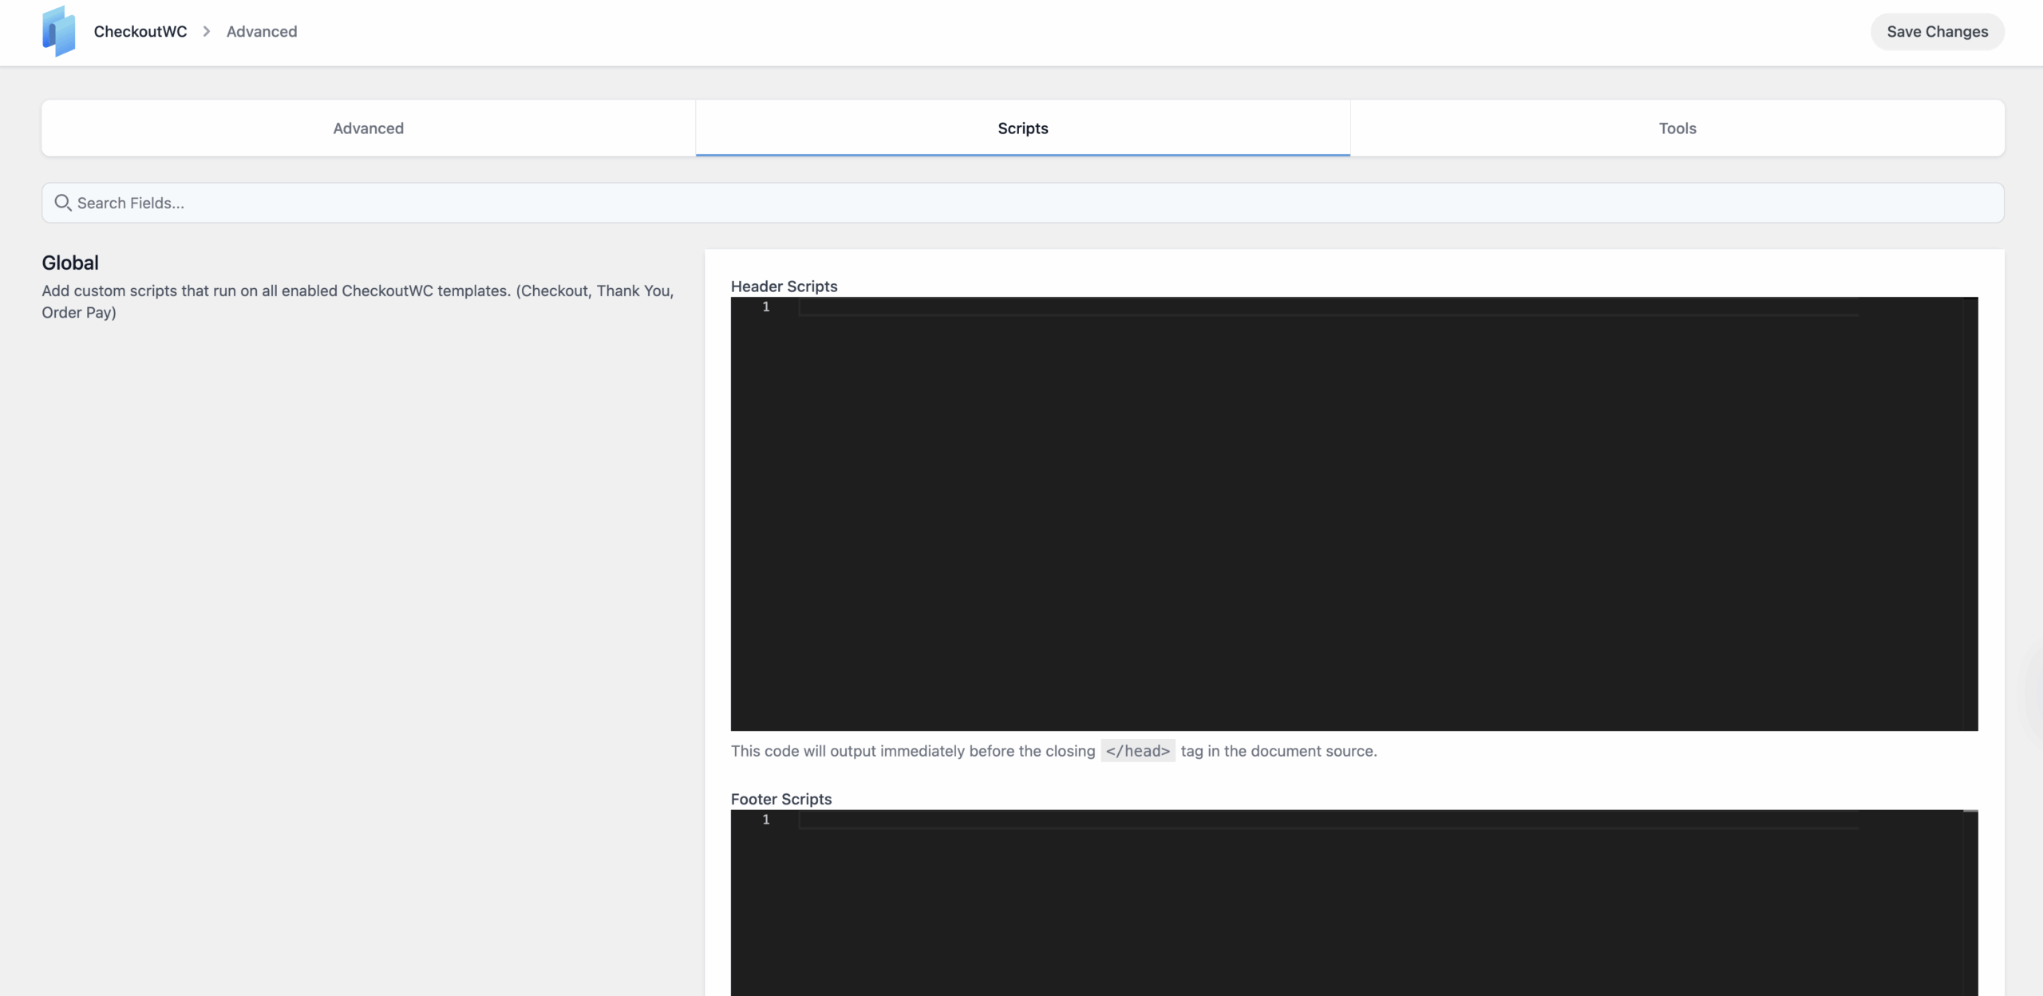The image size is (2043, 996).
Task: Click the Footer Scripts editor vertical scrollbar
Action: tap(1970, 902)
